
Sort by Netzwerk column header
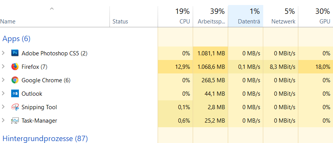281,16
